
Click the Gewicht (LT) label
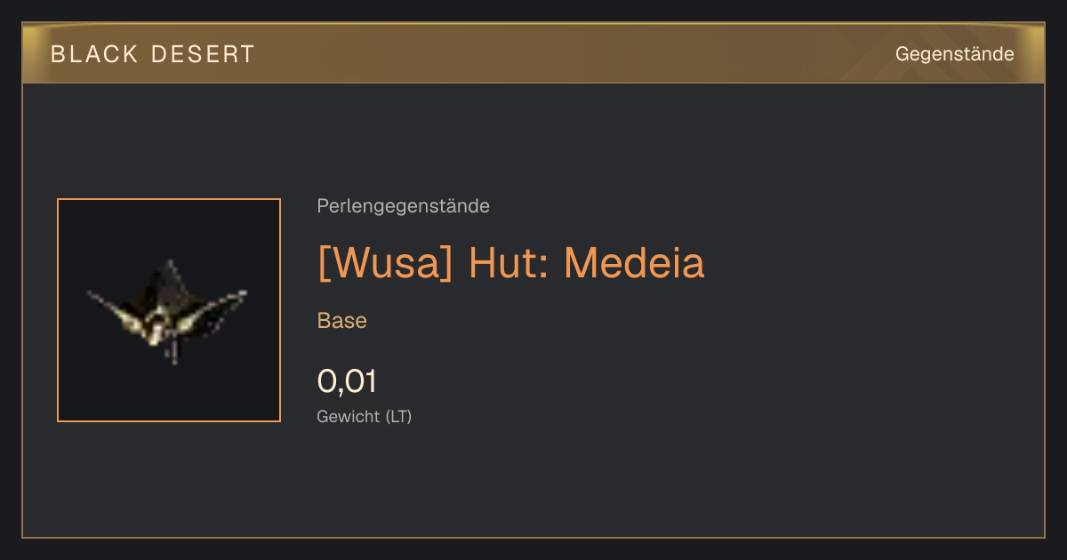point(365,416)
